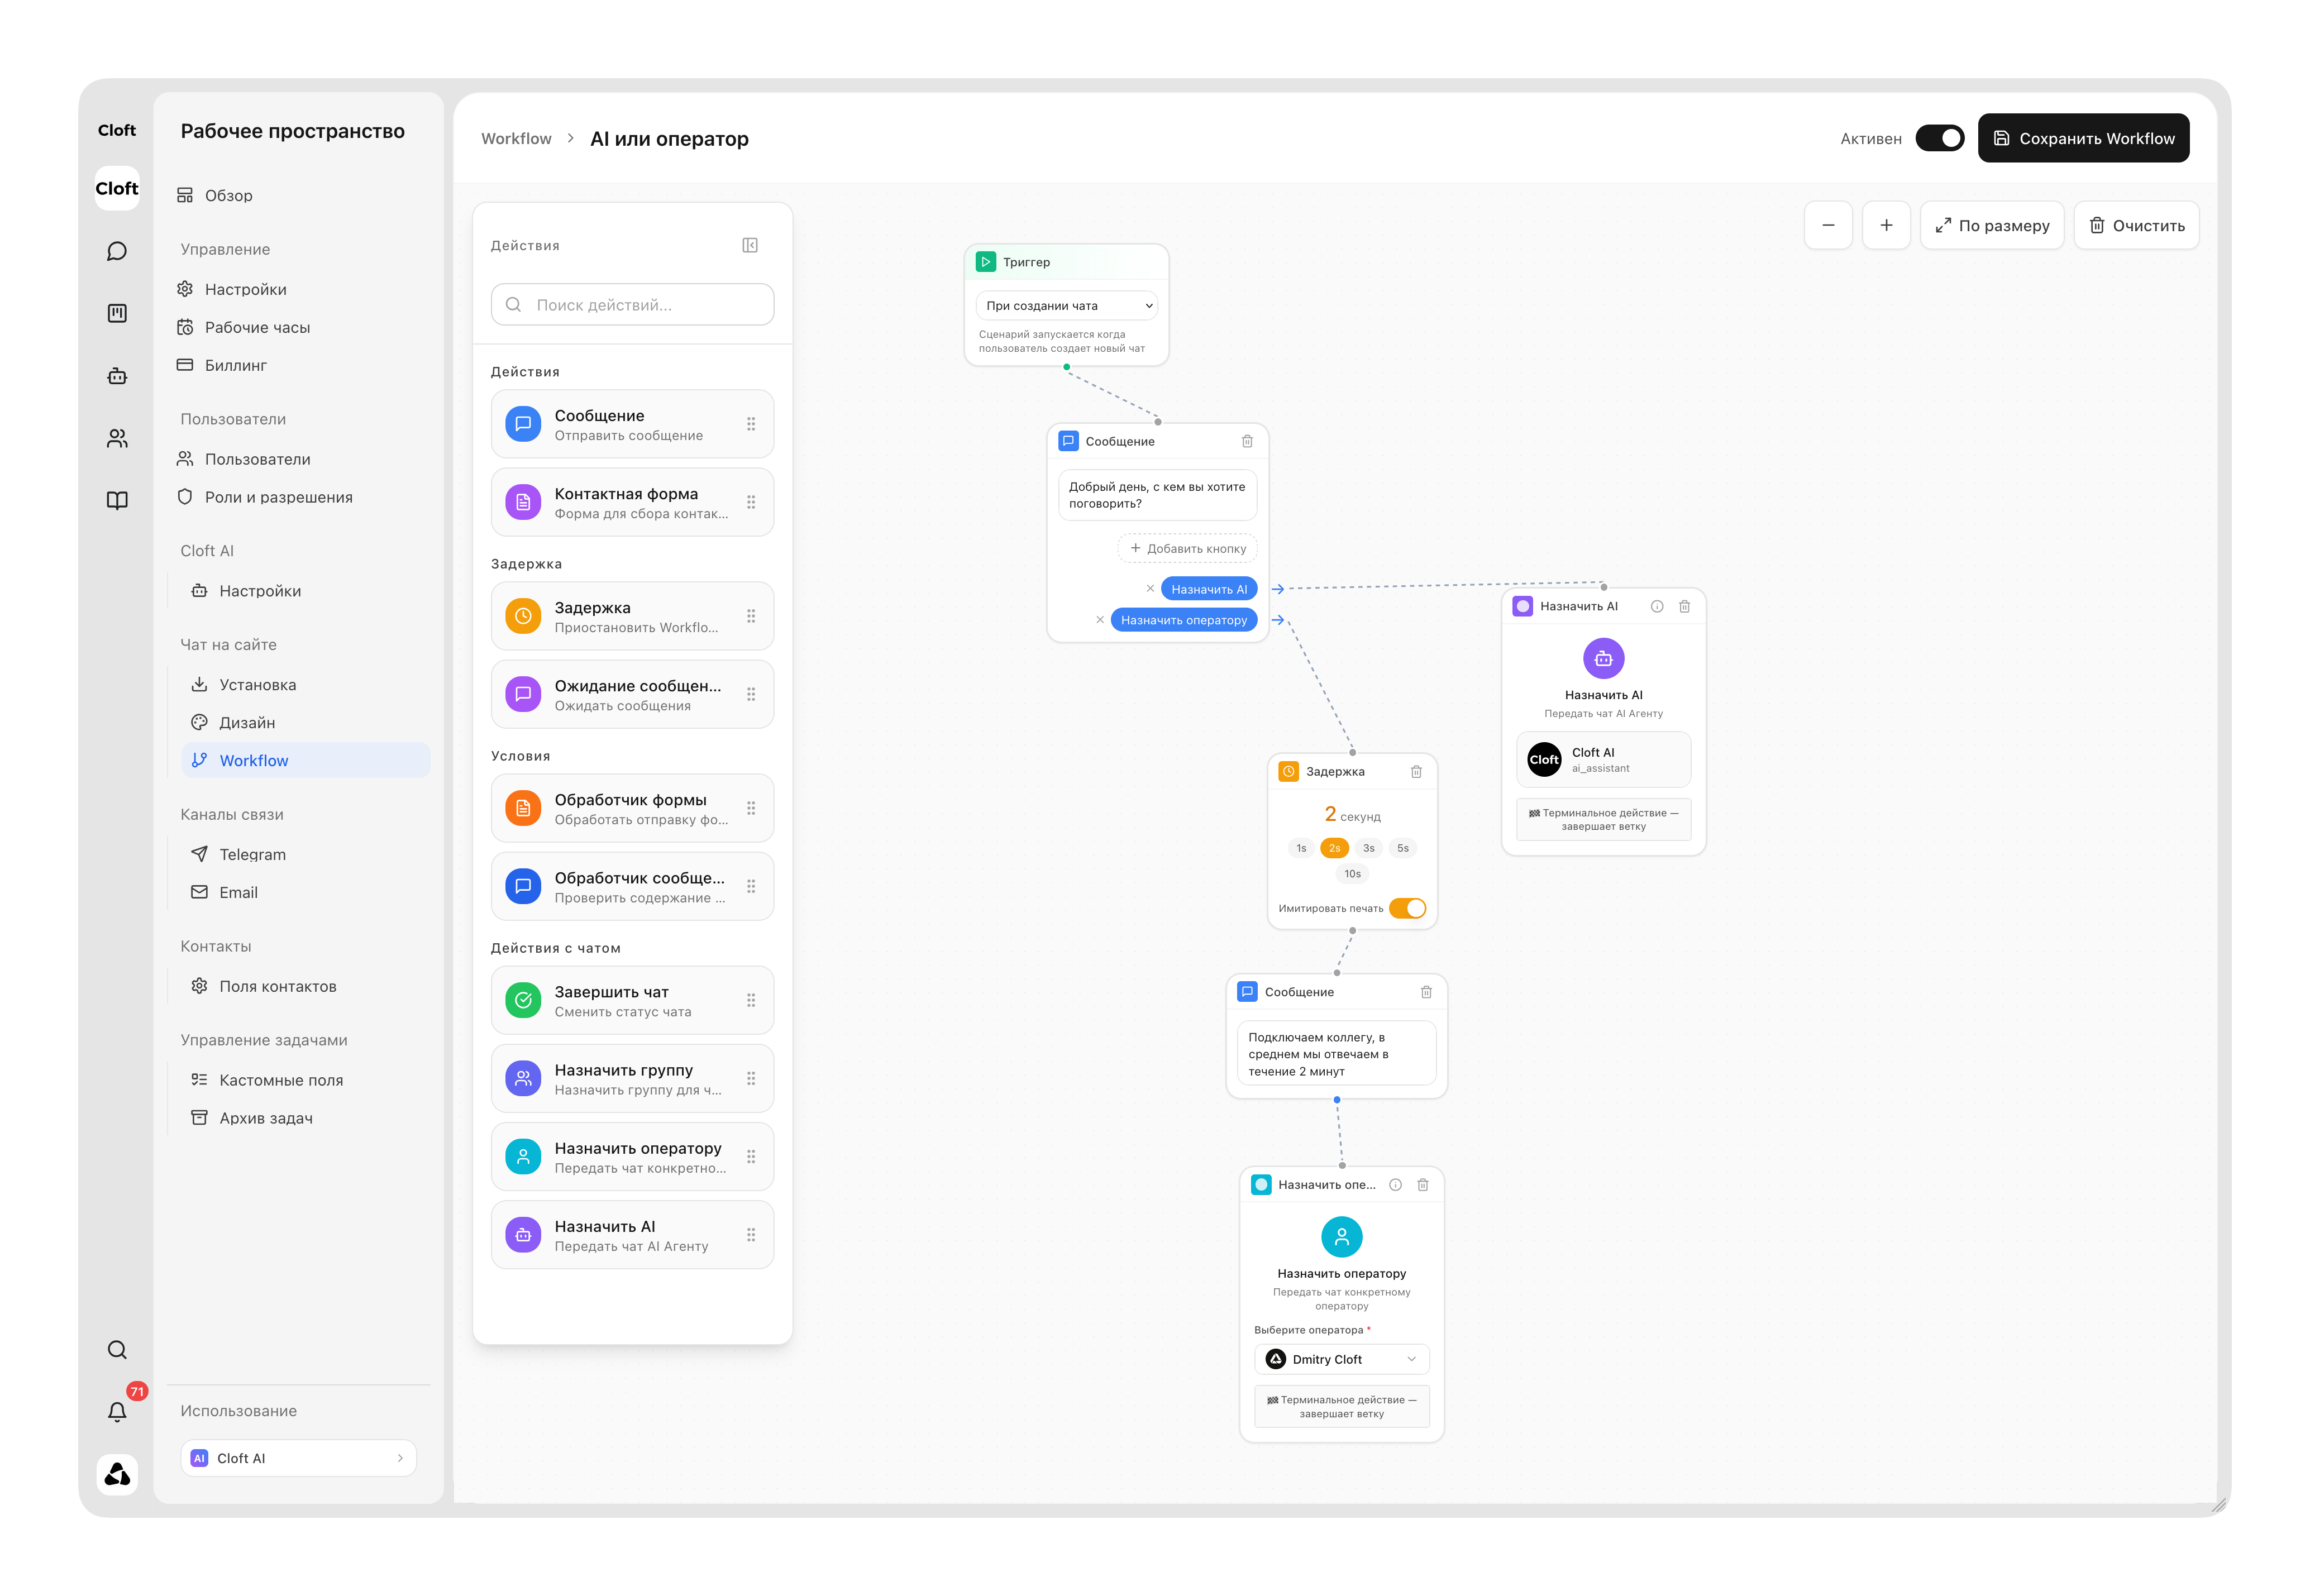
Task: Disable the Имитировать печать toggle
Action: (x=1407, y=908)
